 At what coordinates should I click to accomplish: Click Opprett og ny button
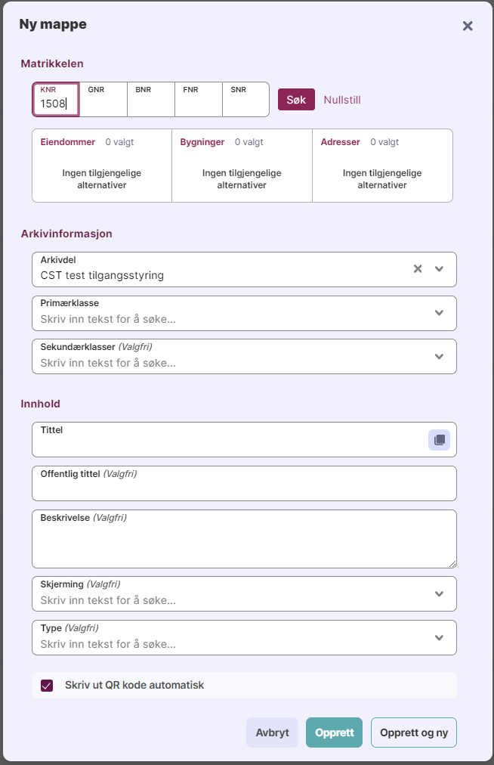coord(414,732)
